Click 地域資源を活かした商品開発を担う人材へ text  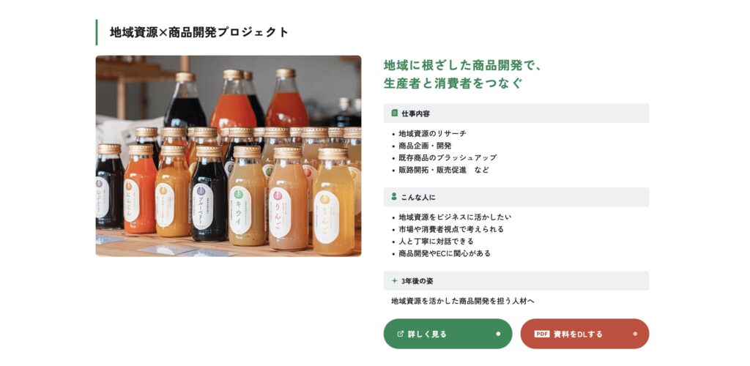pos(463,301)
